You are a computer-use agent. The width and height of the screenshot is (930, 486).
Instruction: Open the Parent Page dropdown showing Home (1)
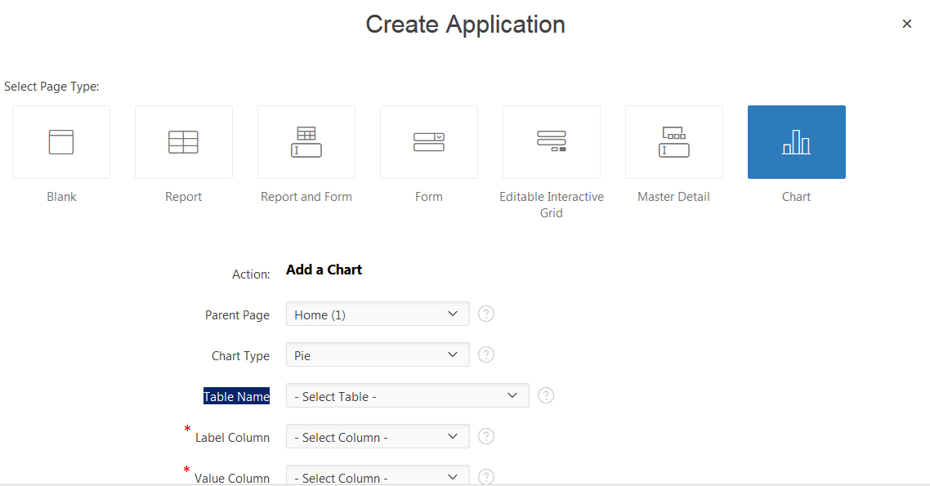(x=377, y=314)
